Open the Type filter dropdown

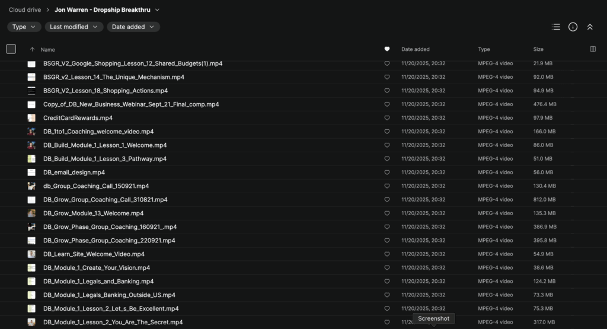click(24, 27)
